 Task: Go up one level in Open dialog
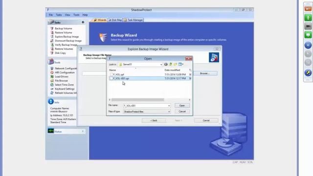click(x=171, y=65)
